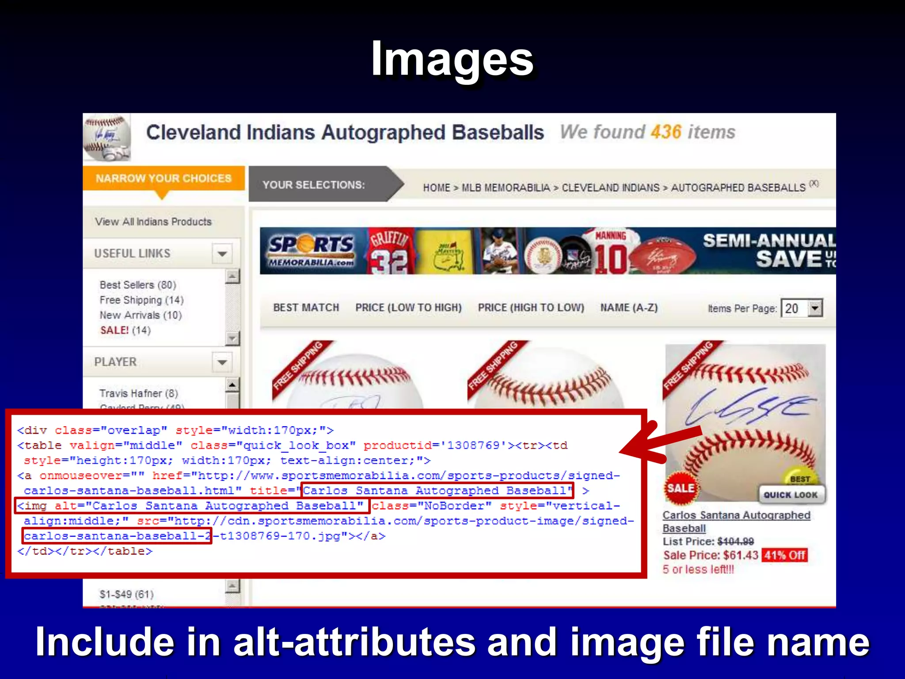Select Travis Hafner (8) player filter
This screenshot has width=905, height=679.
[139, 393]
